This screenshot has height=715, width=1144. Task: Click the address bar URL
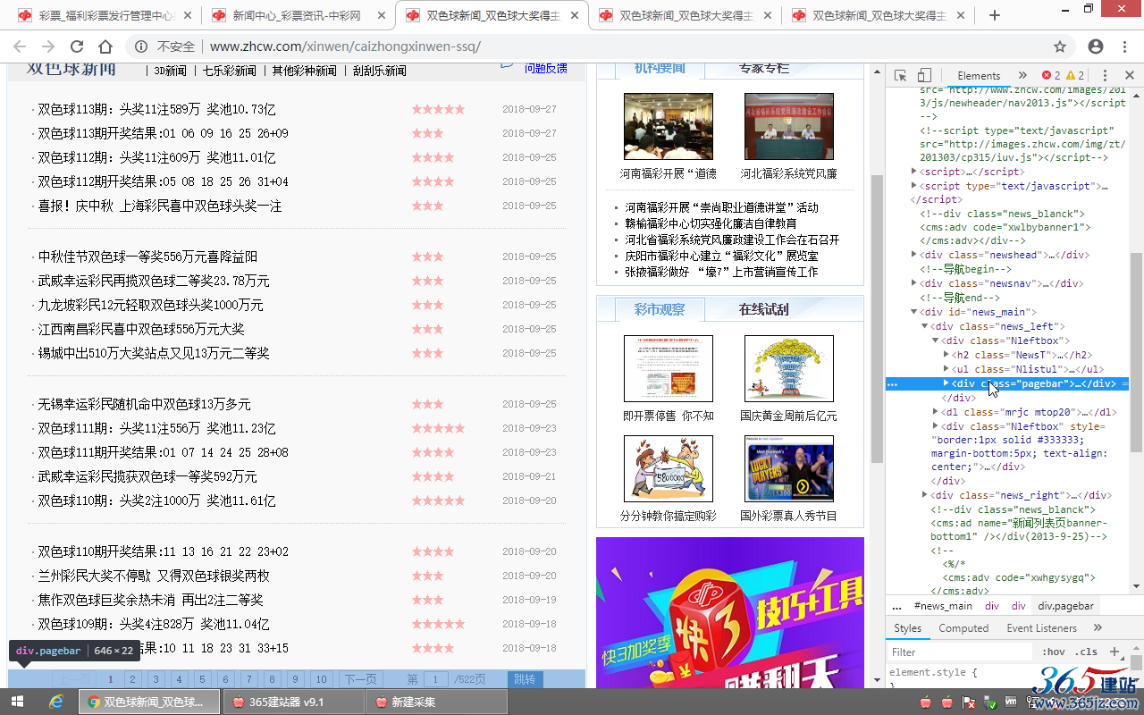[345, 46]
